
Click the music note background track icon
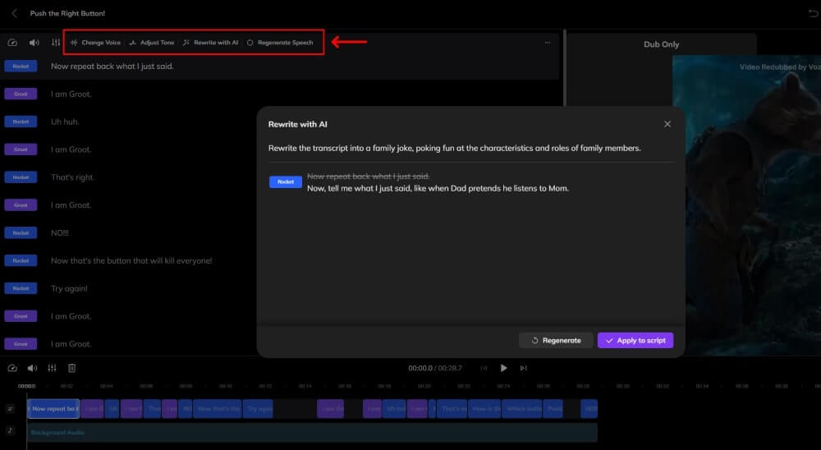pos(11,430)
